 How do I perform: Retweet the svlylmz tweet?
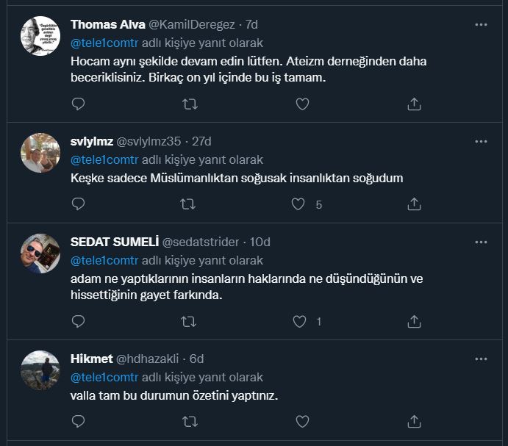click(x=189, y=204)
